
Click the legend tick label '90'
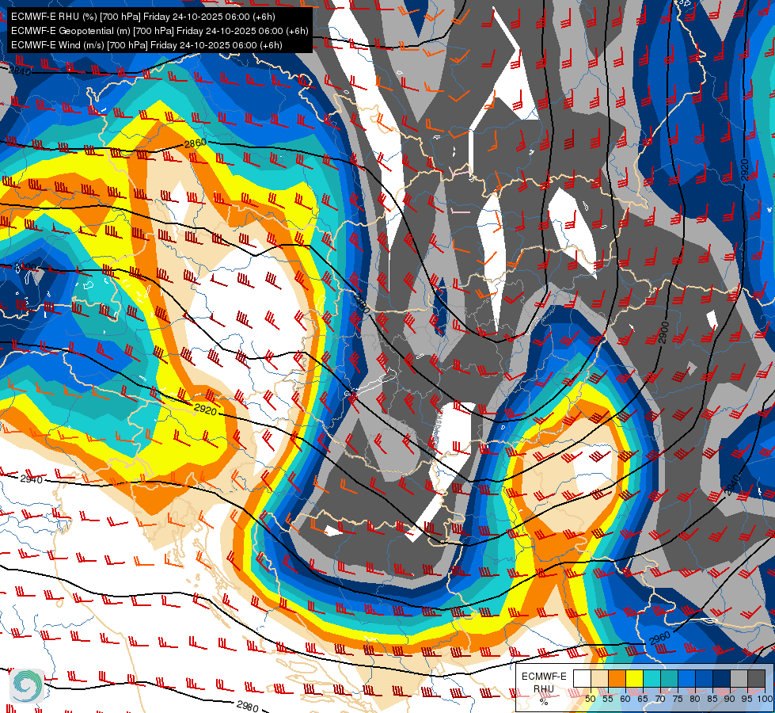(x=730, y=699)
